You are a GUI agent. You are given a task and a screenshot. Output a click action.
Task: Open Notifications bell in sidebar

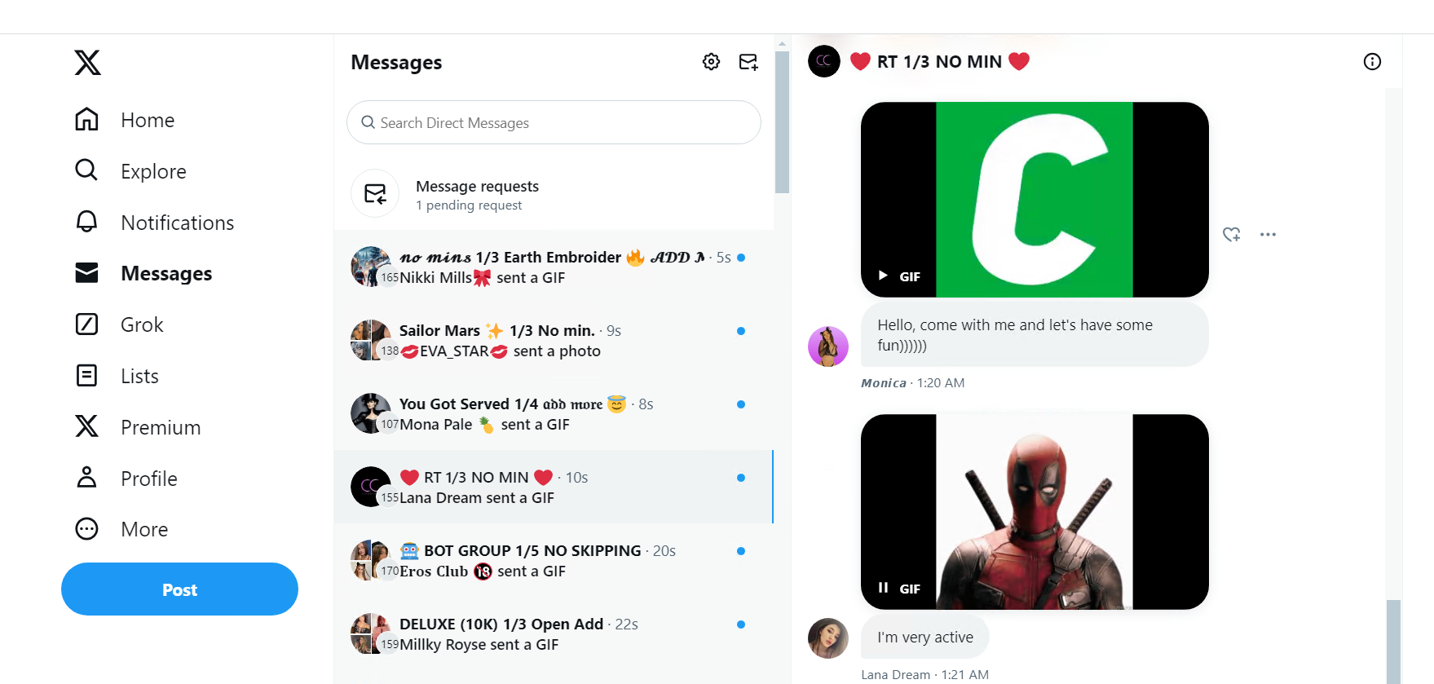[x=155, y=223]
